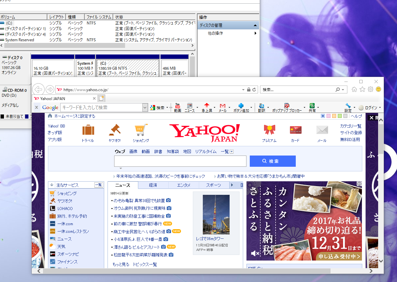This screenshot has width=397, height=282.
Task: Open a new tab with the blank tab button
Action: [102, 98]
